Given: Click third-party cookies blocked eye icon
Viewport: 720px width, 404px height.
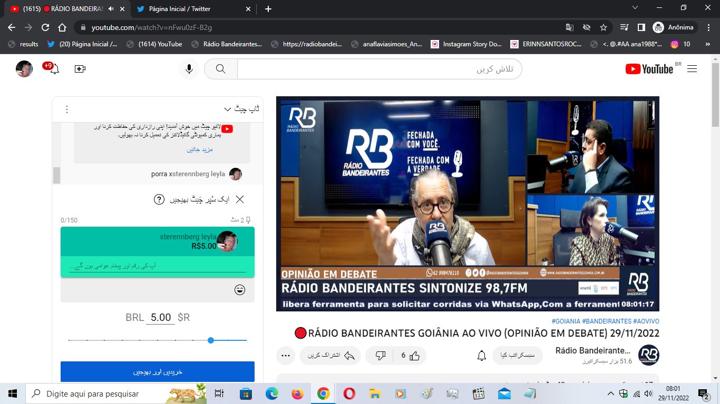Looking at the screenshot, I should pyautogui.click(x=586, y=27).
